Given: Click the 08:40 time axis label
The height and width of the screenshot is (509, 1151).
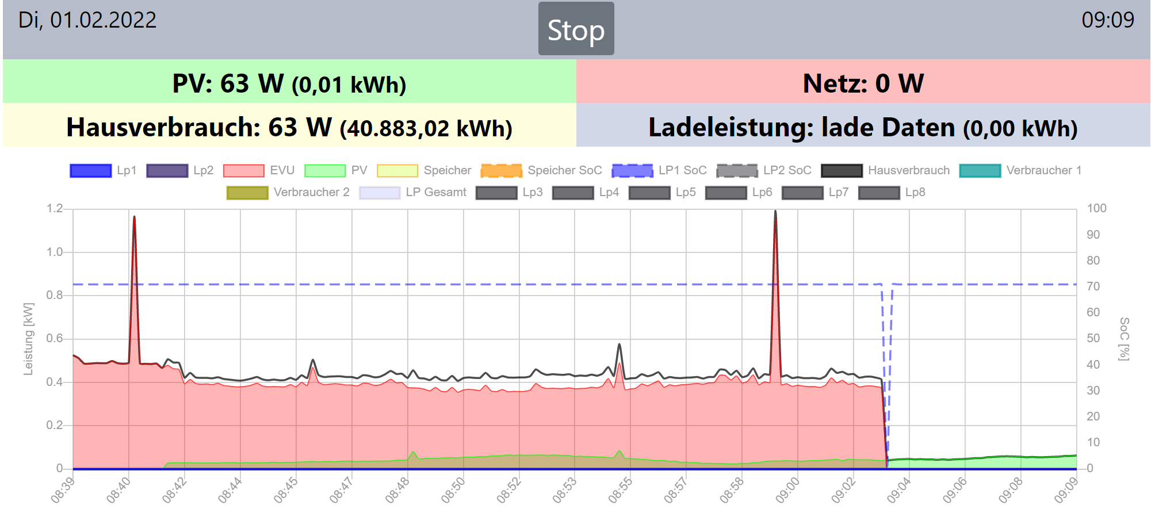Looking at the screenshot, I should 120,489.
